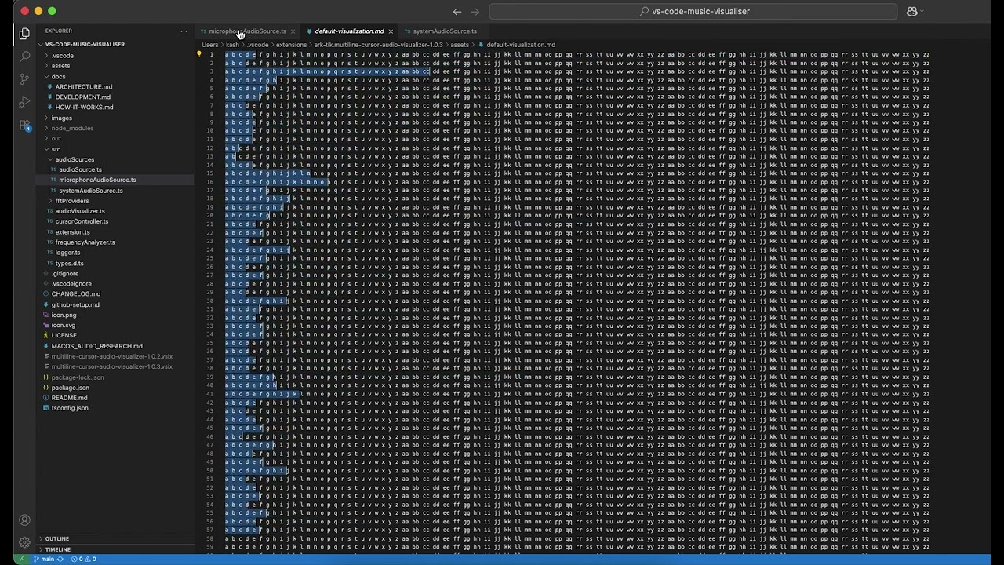
Task: Expand the TIMELINE section
Action: click(57, 549)
